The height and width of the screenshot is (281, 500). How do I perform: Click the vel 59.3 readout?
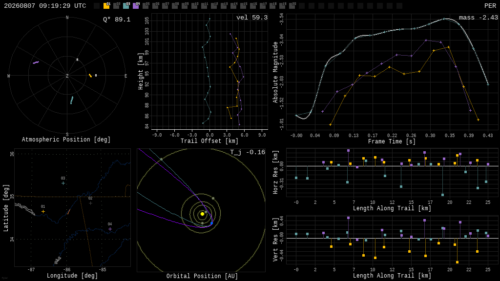[252, 18]
